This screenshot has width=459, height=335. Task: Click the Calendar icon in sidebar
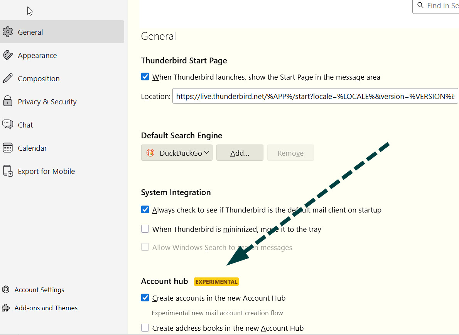point(8,148)
